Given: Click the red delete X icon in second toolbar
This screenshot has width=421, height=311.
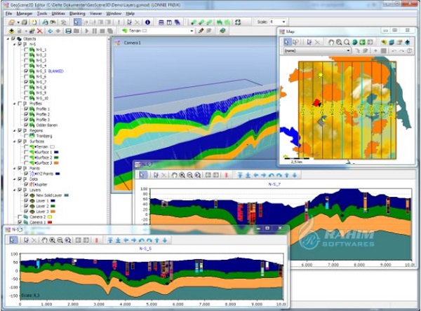Looking at the screenshot, I should coord(39,31).
